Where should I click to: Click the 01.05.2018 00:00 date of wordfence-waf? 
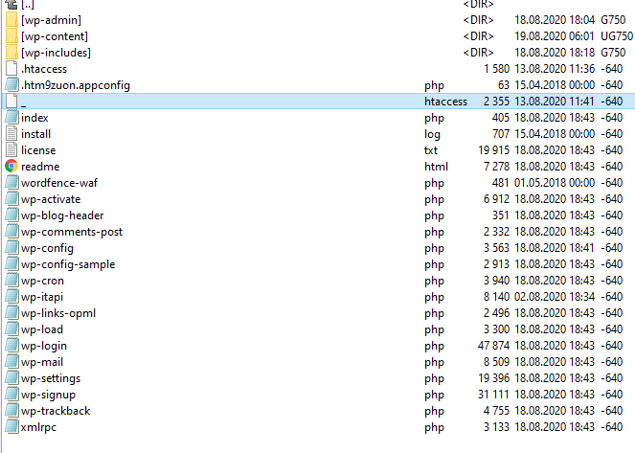coord(555,183)
